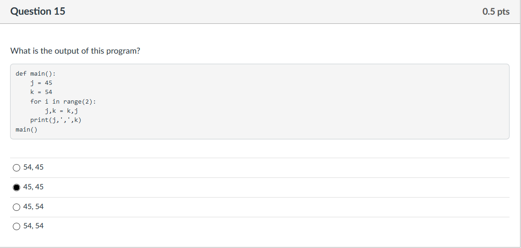
Task: Pick the 54, 54 radio option
Action: pos(17,226)
